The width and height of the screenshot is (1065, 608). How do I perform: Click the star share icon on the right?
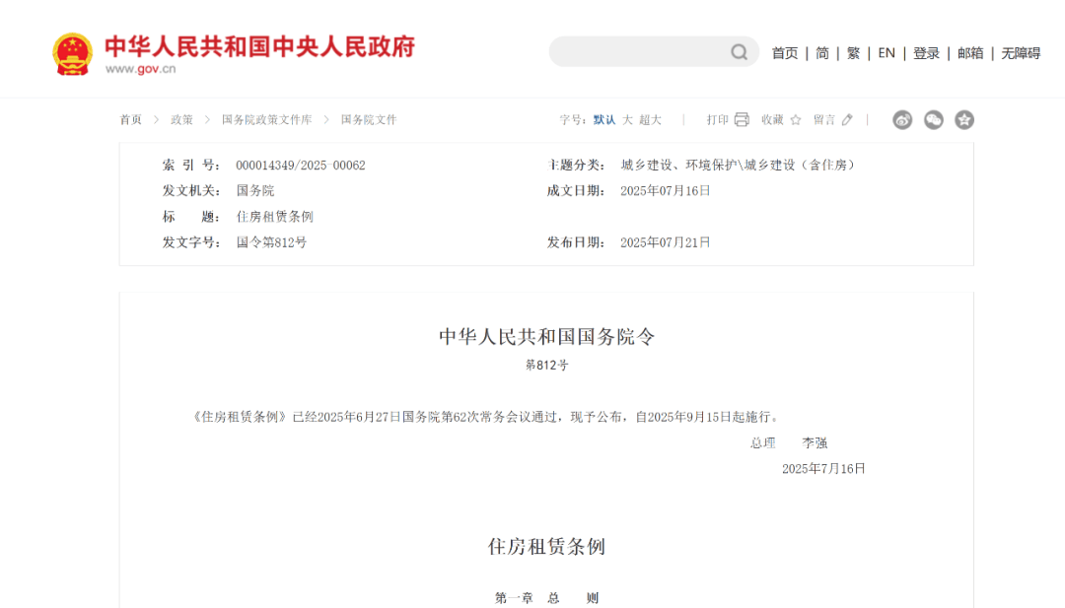[x=963, y=119]
